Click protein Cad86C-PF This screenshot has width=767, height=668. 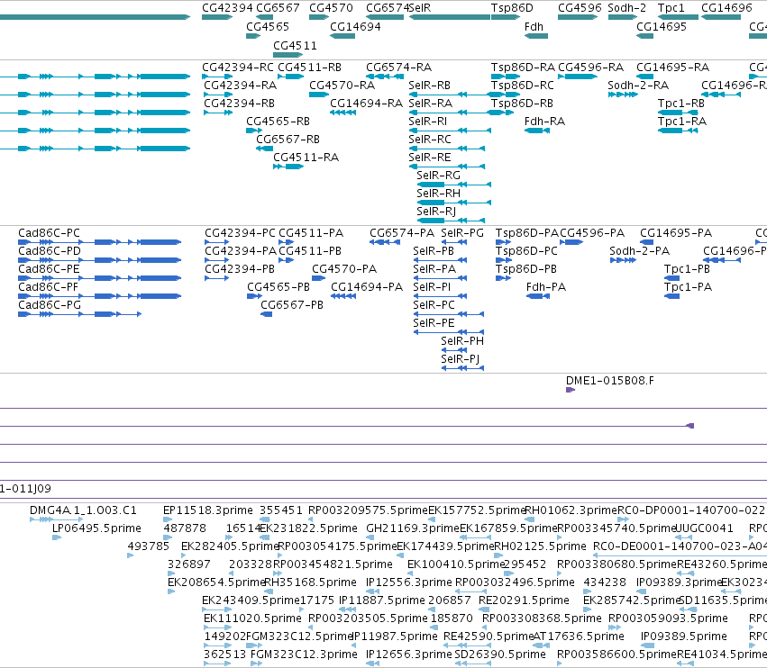(48, 287)
